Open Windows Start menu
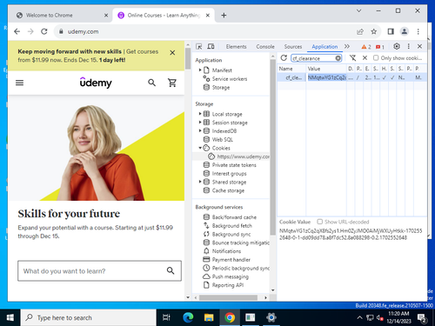The width and height of the screenshot is (435, 326). [x=10, y=317]
